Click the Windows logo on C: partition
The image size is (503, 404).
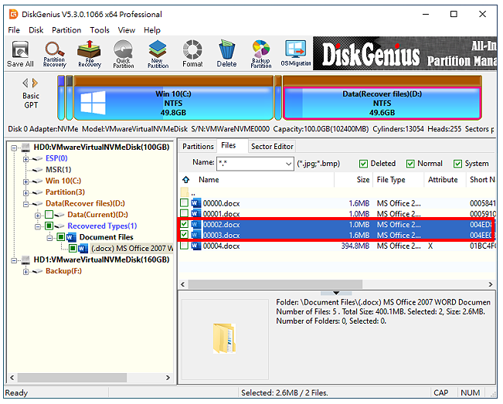93,103
